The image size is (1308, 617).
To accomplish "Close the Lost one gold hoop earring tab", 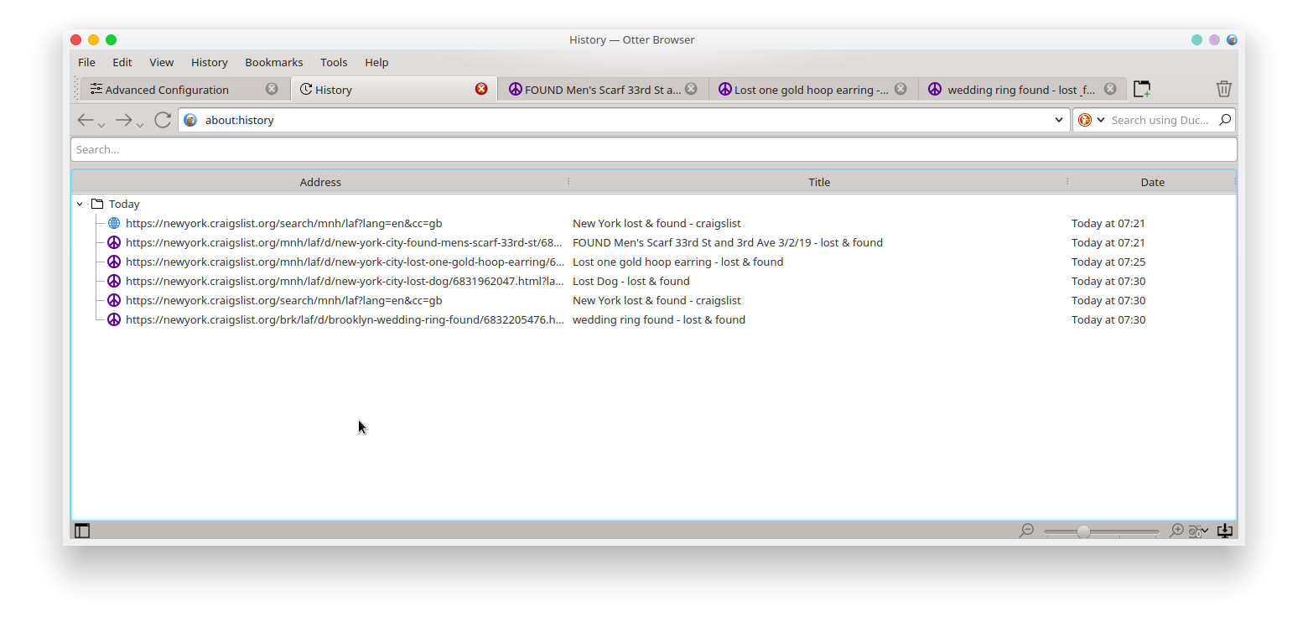I will (901, 89).
